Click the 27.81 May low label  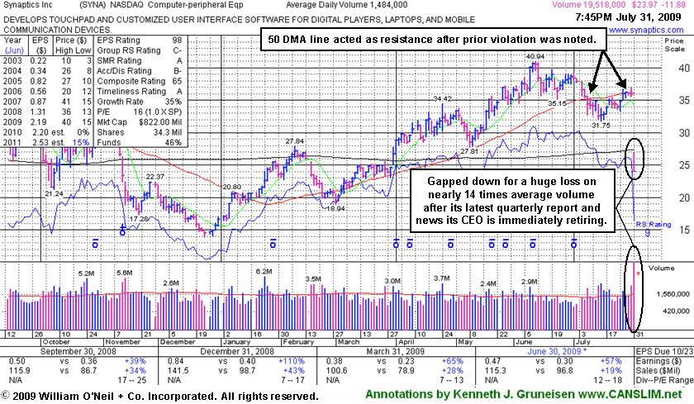pos(468,151)
